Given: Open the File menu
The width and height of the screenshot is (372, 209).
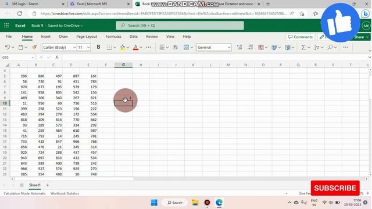Looking at the screenshot, I should tap(9, 37).
